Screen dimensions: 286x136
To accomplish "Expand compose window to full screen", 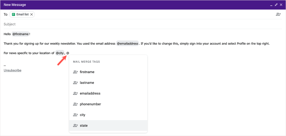I will [x=276, y=5].
